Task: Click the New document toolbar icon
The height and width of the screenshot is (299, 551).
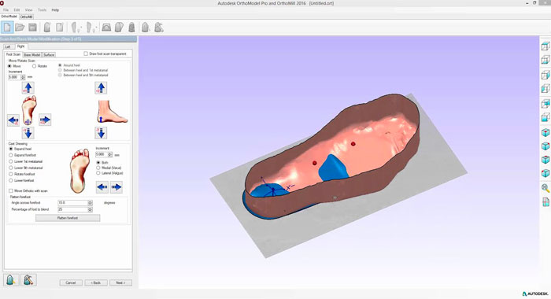Action: click(x=7, y=28)
